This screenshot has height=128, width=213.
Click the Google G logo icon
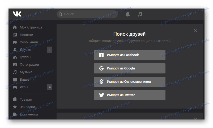101,68
